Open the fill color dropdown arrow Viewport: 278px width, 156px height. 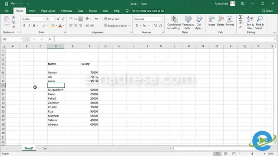tap(56, 26)
